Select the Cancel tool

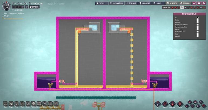coord(165,104)
